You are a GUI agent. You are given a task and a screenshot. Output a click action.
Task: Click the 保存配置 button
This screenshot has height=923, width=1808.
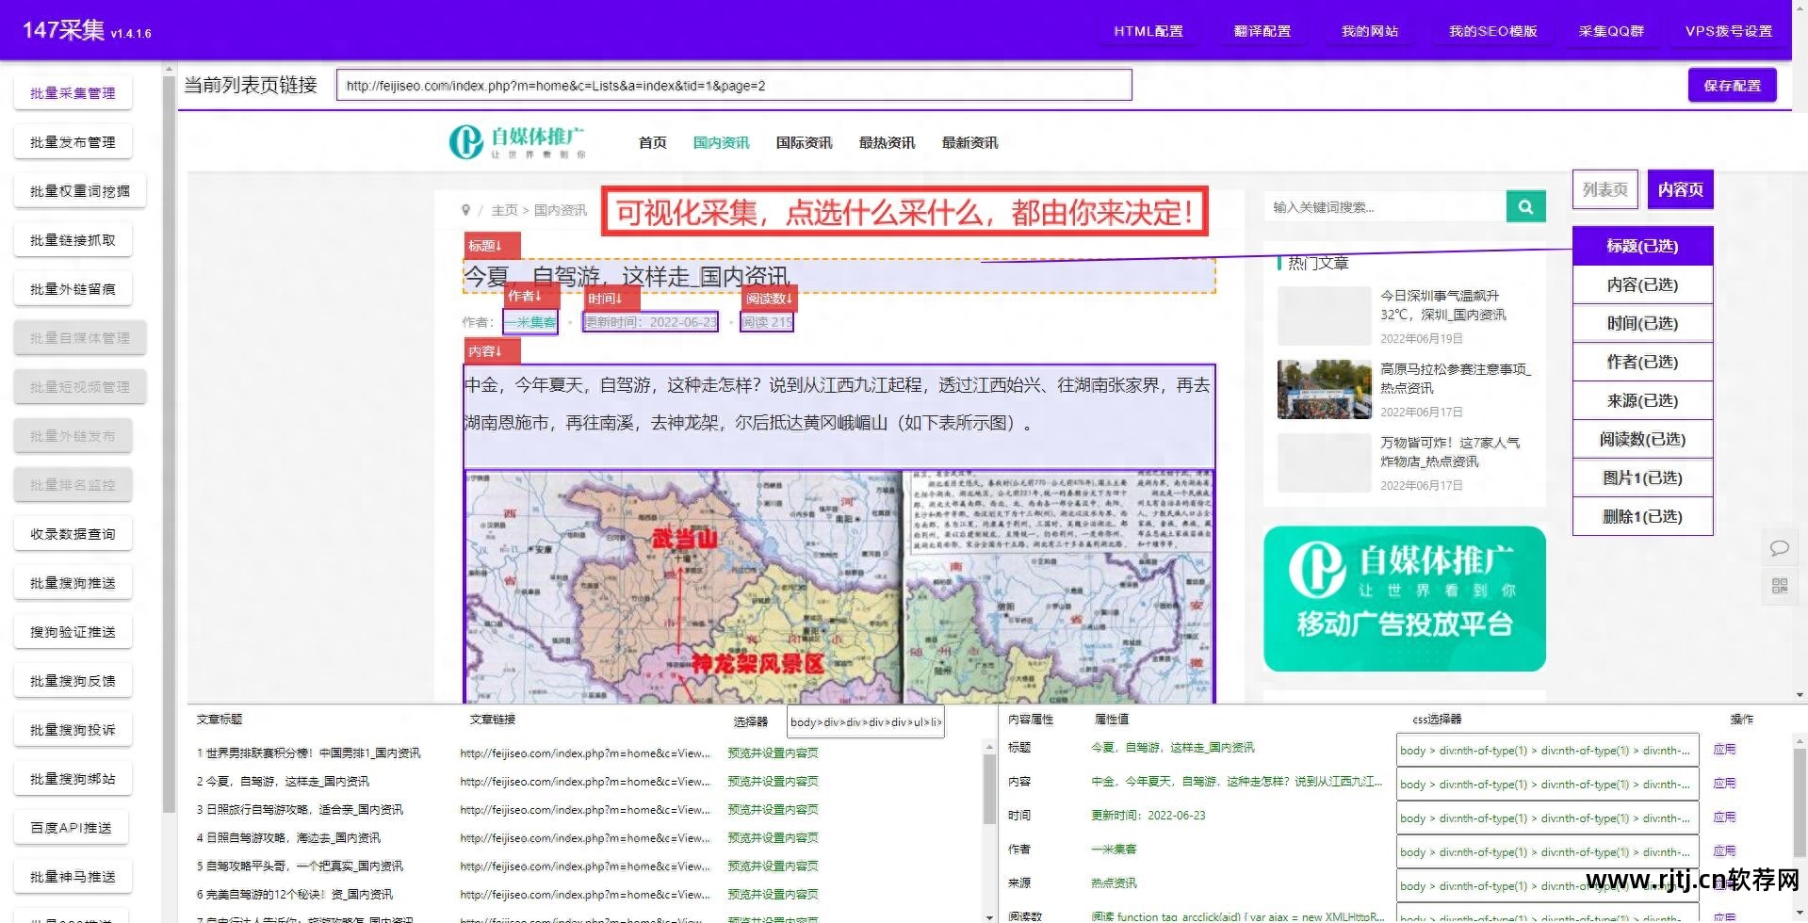pyautogui.click(x=1731, y=85)
